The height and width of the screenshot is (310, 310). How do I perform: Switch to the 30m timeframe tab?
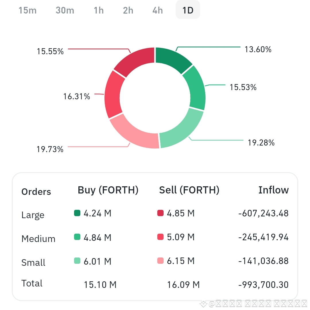pos(65,10)
